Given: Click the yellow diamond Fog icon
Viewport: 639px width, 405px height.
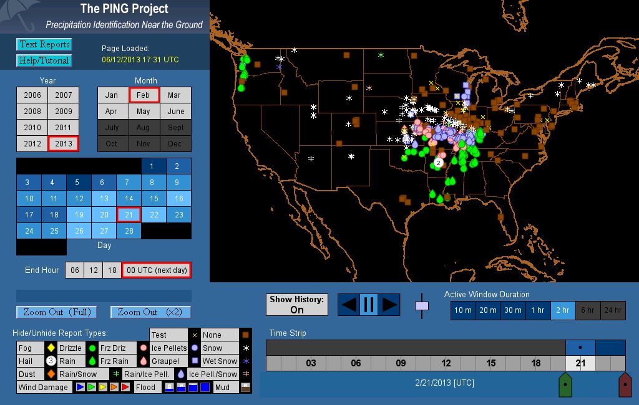Looking at the screenshot, I should 51,348.
